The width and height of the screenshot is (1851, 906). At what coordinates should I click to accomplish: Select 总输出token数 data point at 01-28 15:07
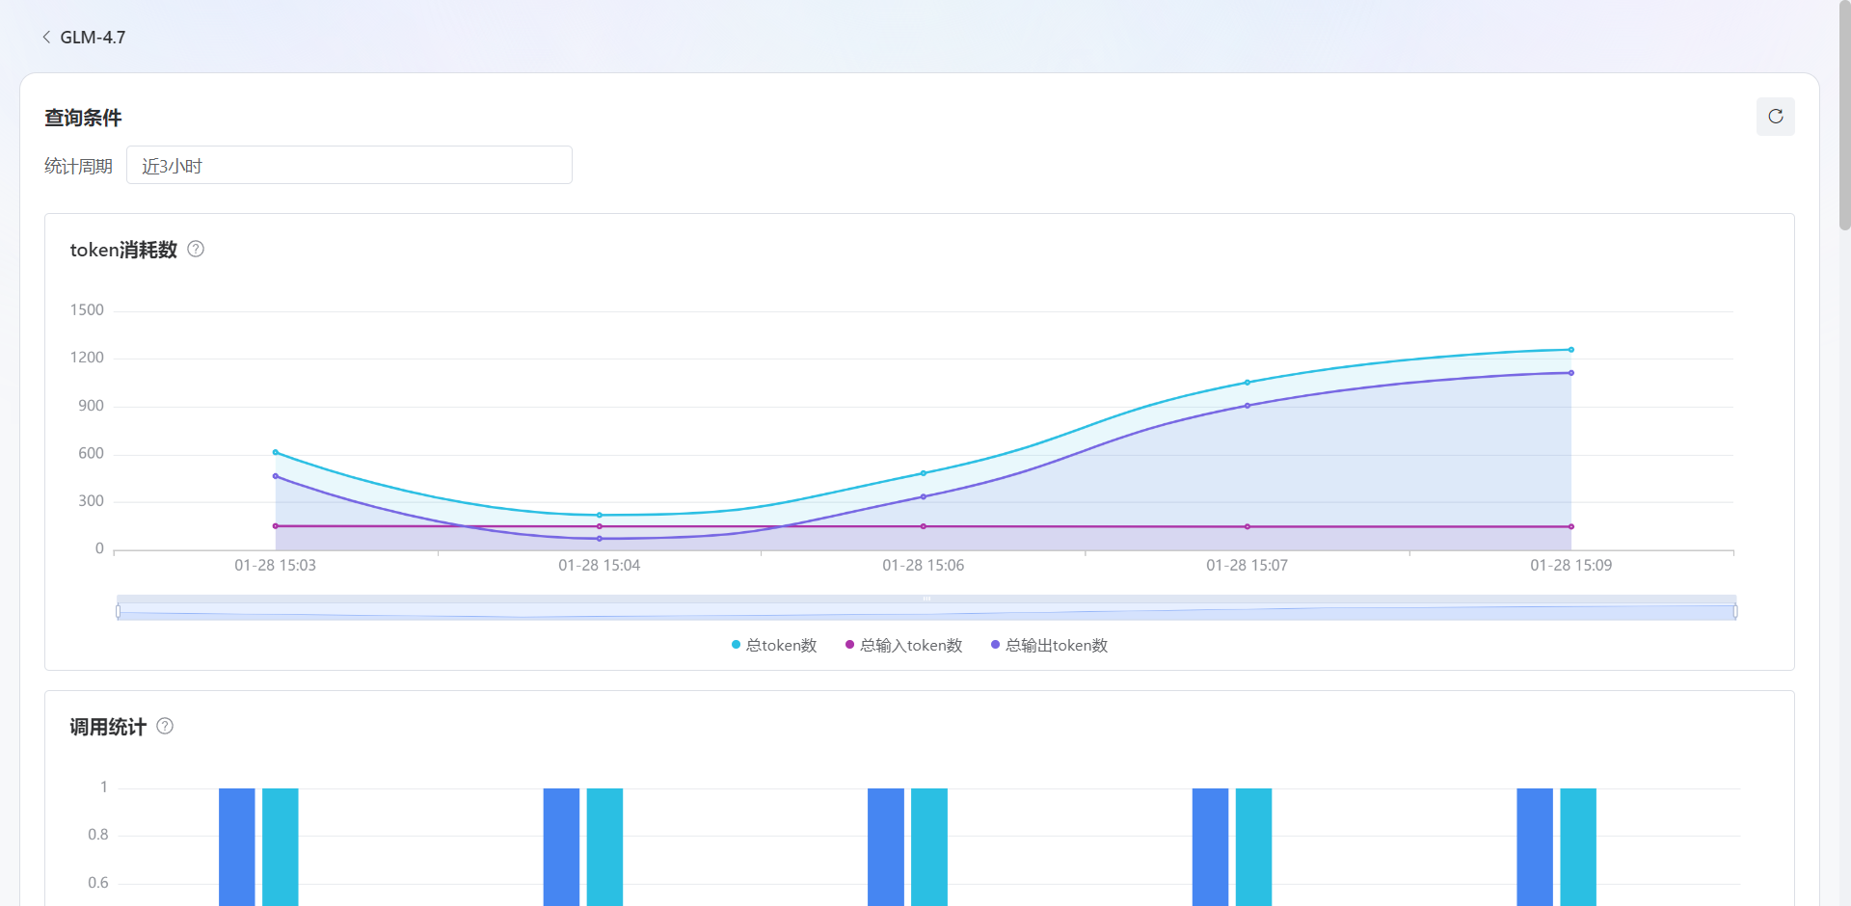tap(1247, 406)
